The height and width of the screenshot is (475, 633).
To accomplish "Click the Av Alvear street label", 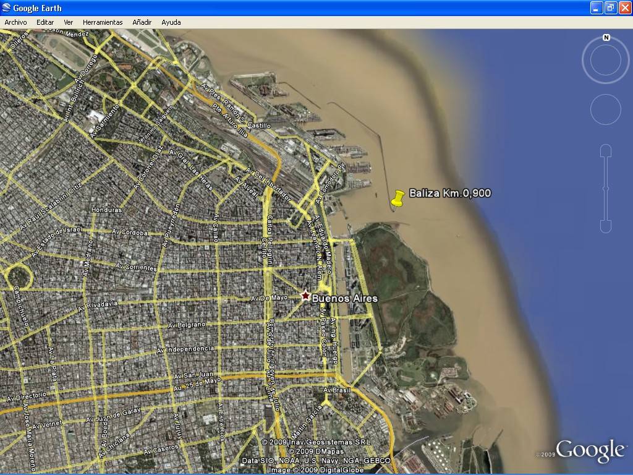I will 247,187.
